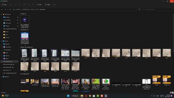Image resolution: width=174 pixels, height=98 pixels.
Task: Open the Windows Start menu
Action: (x=68, y=96)
